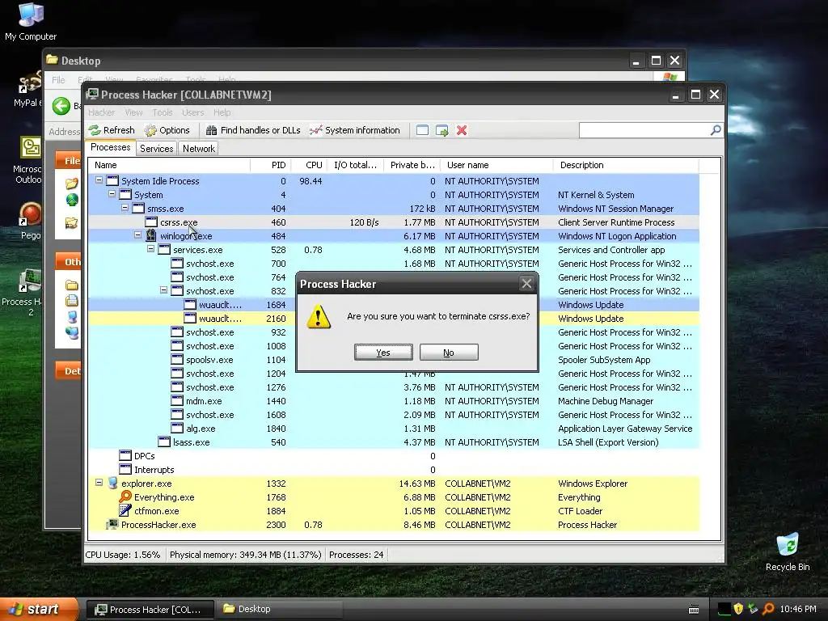This screenshot has width=828, height=621.
Task: Collapse the services.exe tree node
Action: pos(150,249)
